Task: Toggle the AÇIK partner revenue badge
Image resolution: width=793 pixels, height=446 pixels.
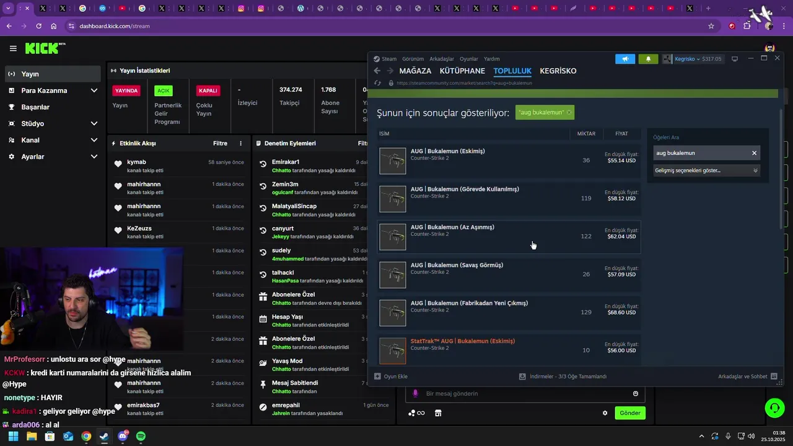Action: [164, 90]
